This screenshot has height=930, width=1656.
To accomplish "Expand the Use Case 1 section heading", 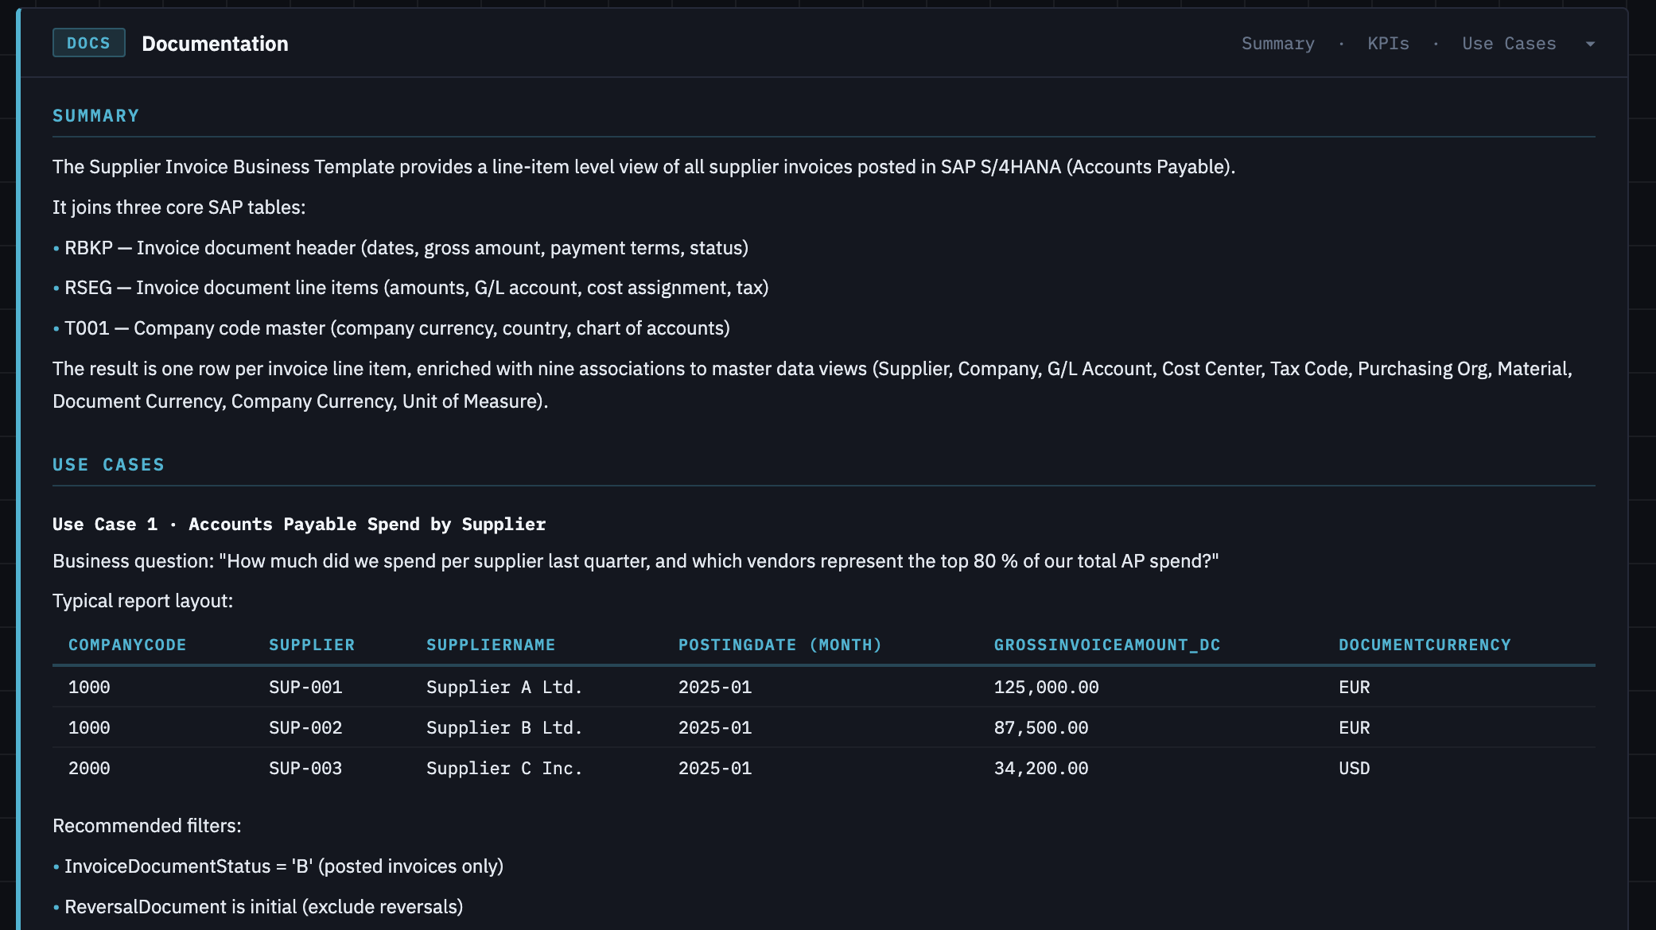I will pos(297,524).
